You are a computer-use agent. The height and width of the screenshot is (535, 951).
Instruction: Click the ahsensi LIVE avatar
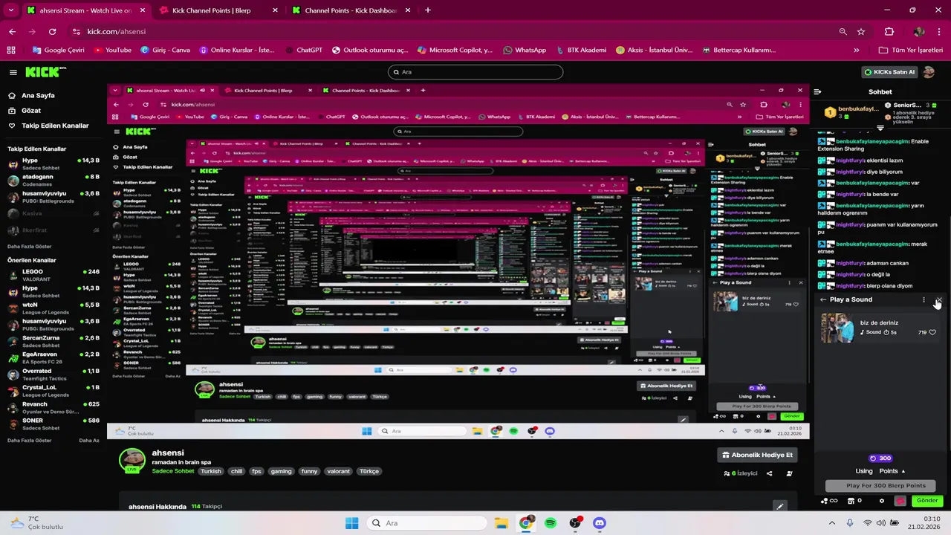132,460
